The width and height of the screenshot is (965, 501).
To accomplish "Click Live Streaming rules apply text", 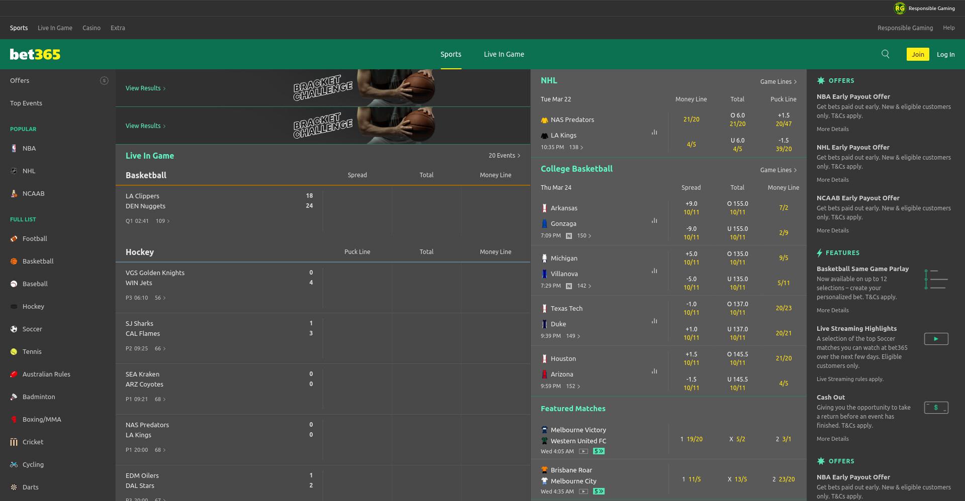I will point(850,379).
